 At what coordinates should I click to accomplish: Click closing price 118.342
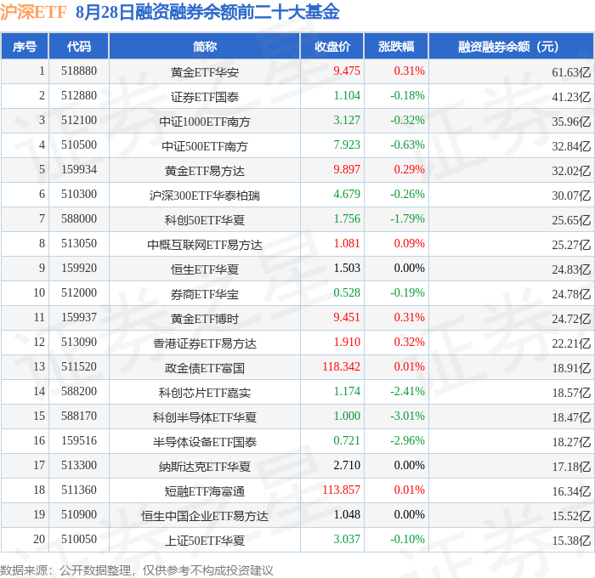(x=341, y=366)
